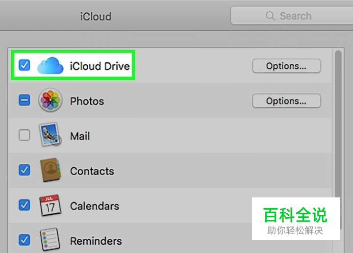This screenshot has height=253, width=353.
Task: Click the Photos pinwheel icon
Action: click(x=50, y=100)
